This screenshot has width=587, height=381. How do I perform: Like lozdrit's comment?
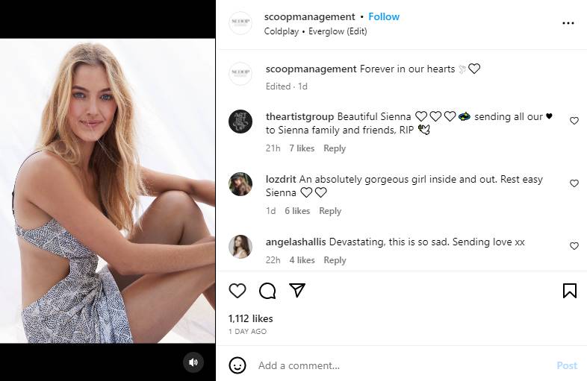(x=574, y=183)
